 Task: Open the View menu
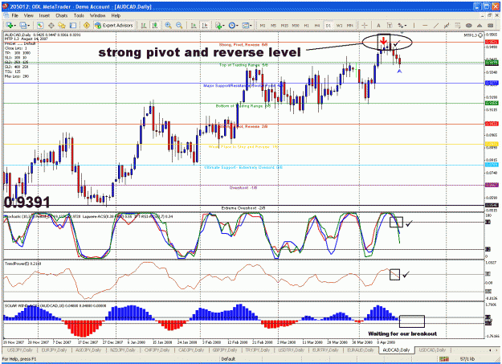[28, 15]
